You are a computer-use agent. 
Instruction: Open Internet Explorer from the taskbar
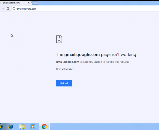[11, 127]
